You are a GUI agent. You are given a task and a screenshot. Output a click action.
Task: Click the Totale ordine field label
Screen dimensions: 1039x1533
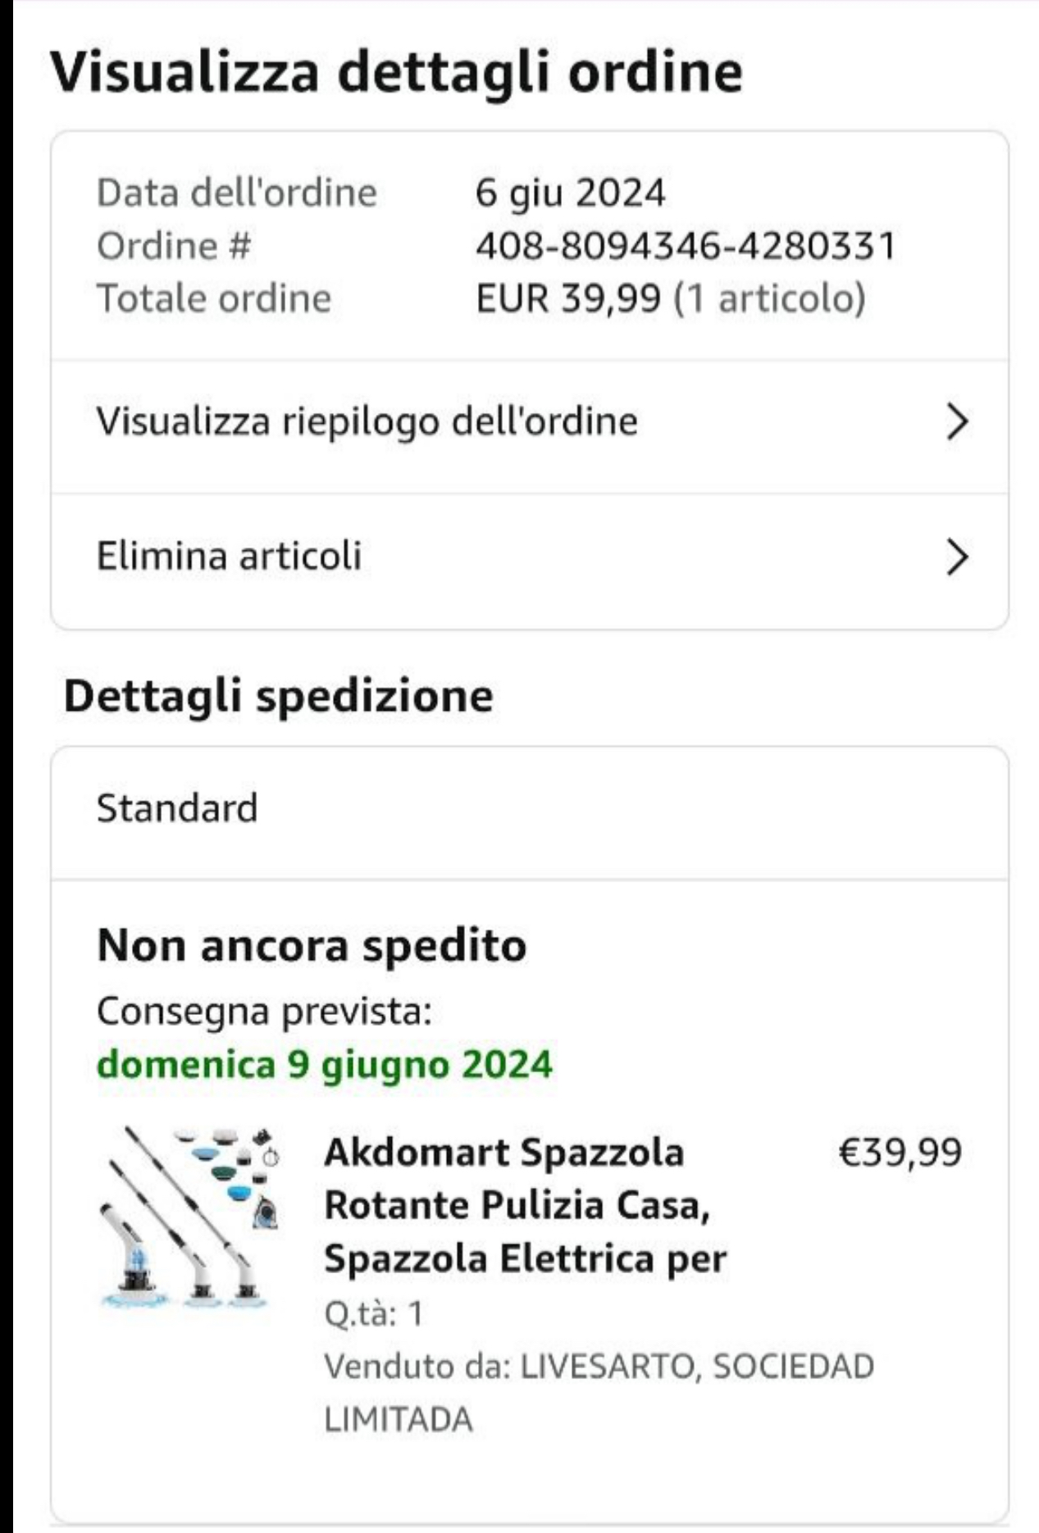pyautogui.click(x=214, y=298)
